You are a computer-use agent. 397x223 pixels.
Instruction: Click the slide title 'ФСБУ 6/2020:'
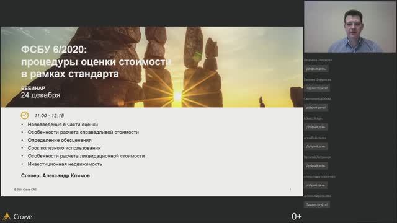tap(54, 50)
